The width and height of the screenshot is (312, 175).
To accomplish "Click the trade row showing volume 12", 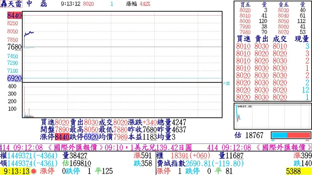I will click(273, 90).
